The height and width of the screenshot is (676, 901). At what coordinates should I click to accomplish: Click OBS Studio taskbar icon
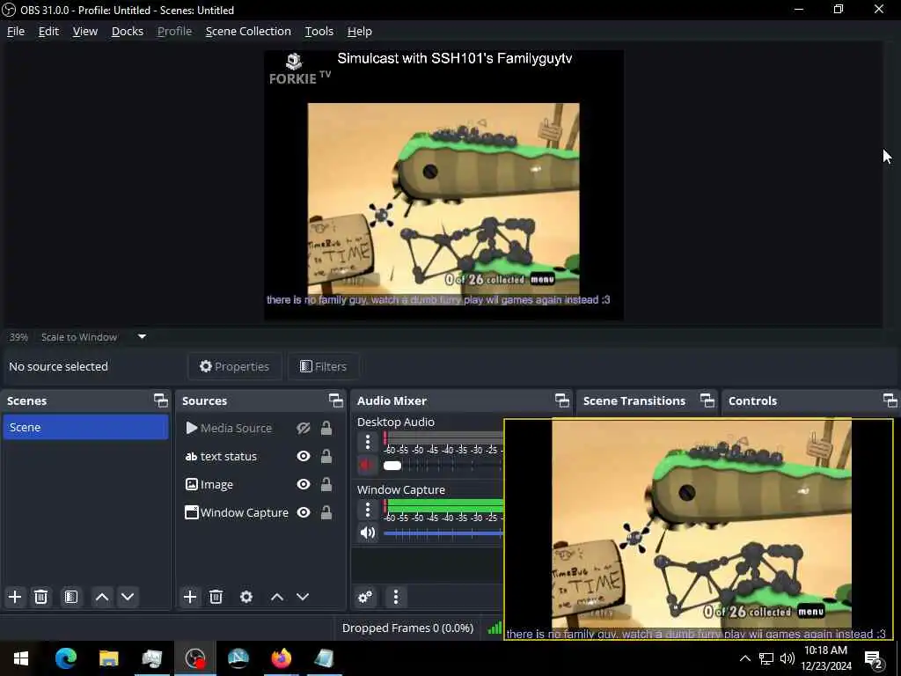coord(195,658)
